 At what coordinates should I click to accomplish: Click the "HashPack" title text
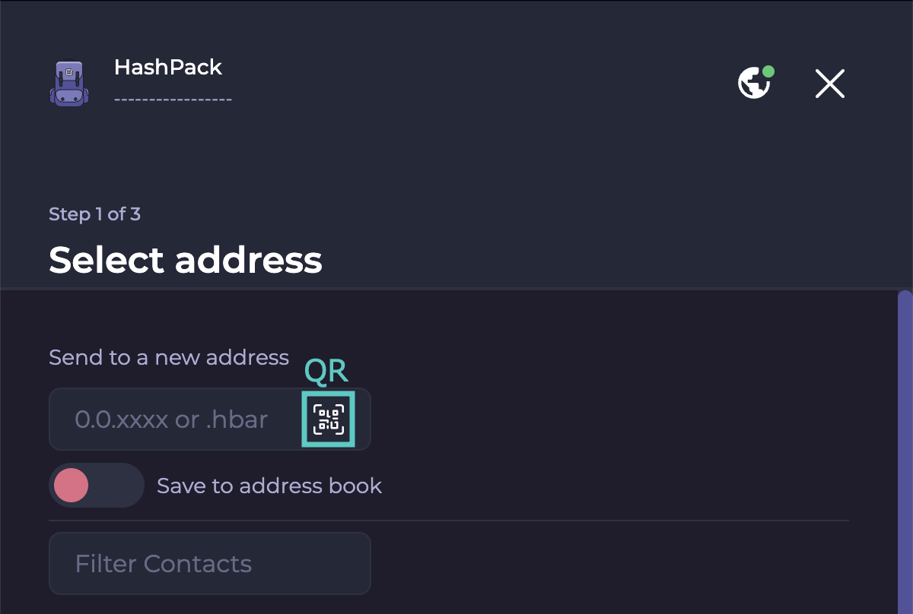(168, 67)
